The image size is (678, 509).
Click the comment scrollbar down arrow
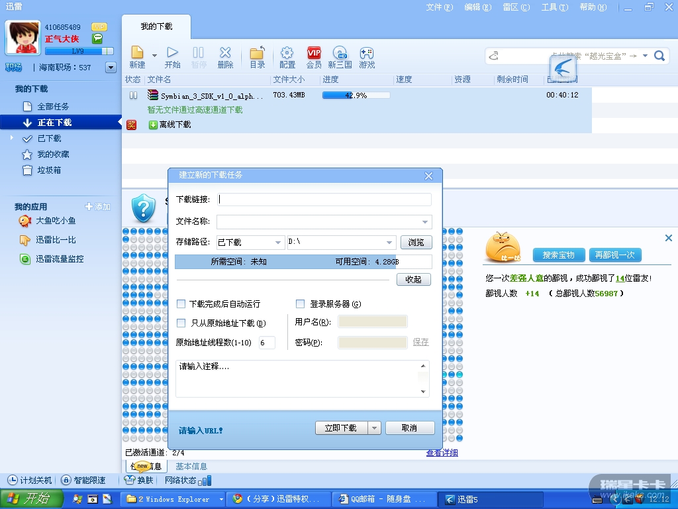(x=423, y=392)
